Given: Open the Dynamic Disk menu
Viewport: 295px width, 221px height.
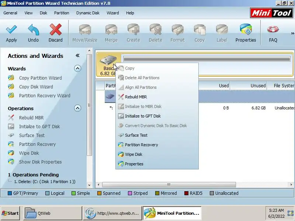Looking at the screenshot, I should coord(88,13).
